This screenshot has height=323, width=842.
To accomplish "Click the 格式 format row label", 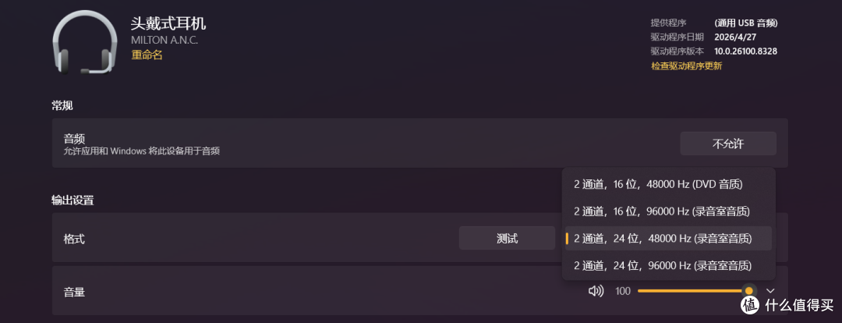I will (75, 239).
